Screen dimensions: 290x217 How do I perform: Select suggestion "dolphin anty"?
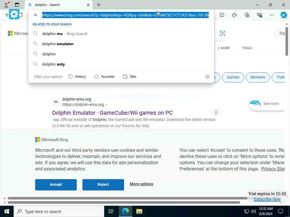121,64
